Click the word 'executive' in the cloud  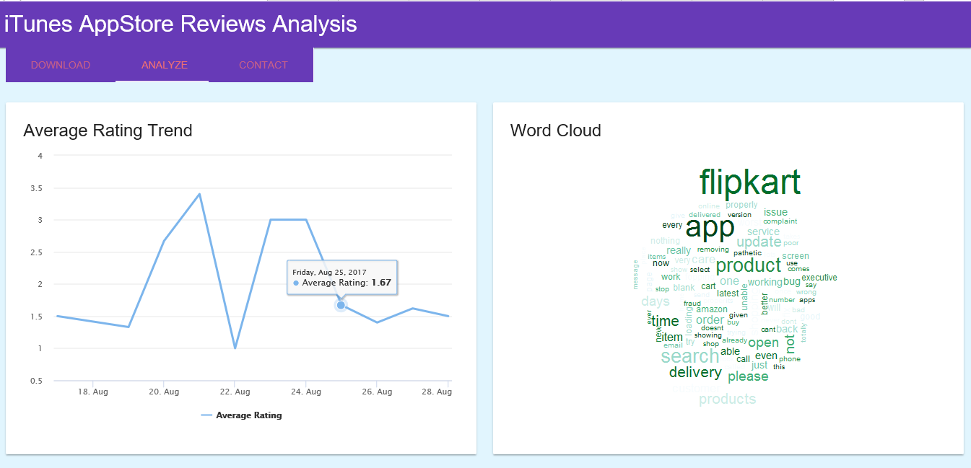coord(819,277)
